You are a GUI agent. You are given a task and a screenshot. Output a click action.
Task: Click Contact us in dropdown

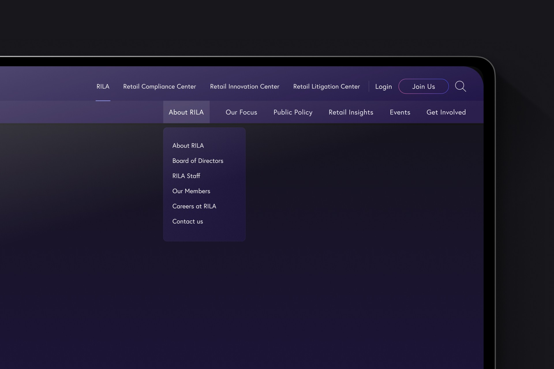(x=188, y=221)
